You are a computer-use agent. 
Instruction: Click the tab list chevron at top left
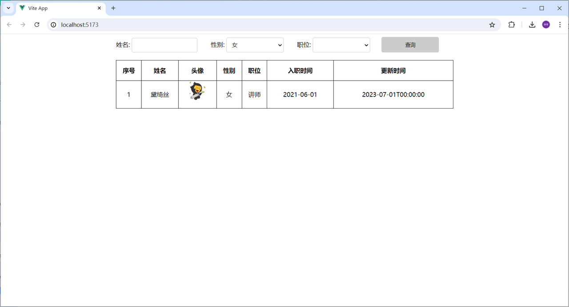8,8
